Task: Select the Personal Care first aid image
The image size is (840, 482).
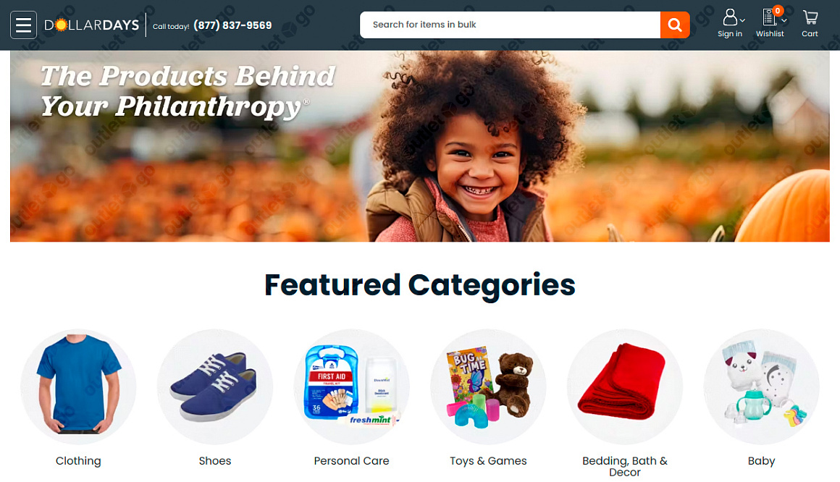Action: point(351,386)
